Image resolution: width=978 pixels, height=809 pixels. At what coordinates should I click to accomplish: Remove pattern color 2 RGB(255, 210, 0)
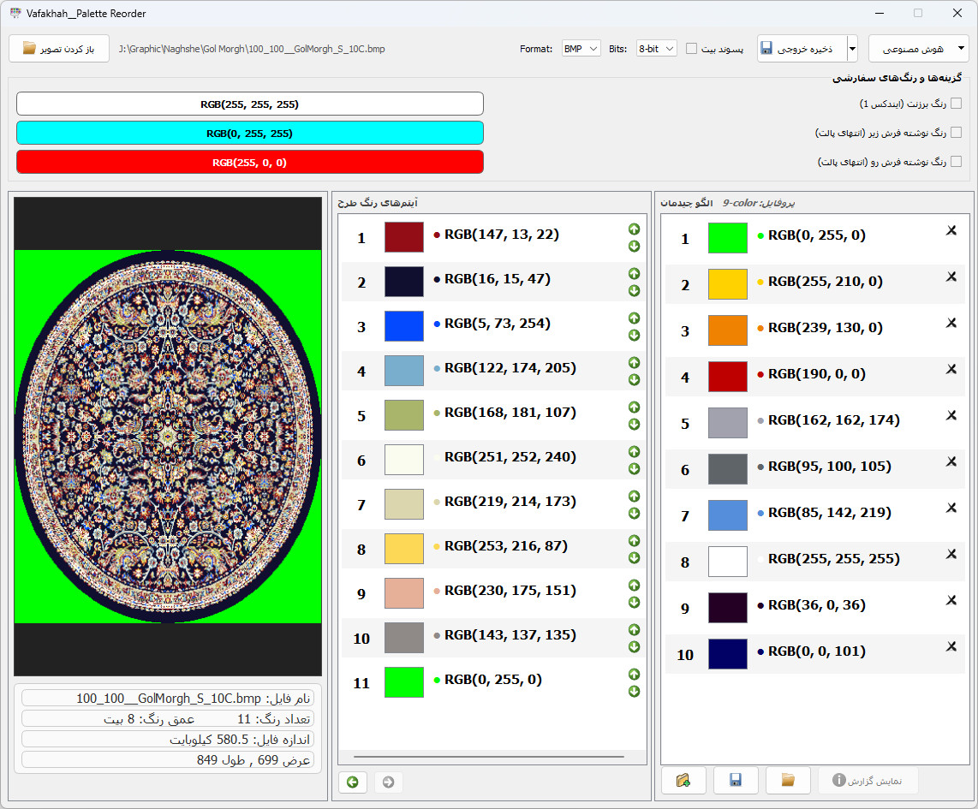tap(951, 277)
